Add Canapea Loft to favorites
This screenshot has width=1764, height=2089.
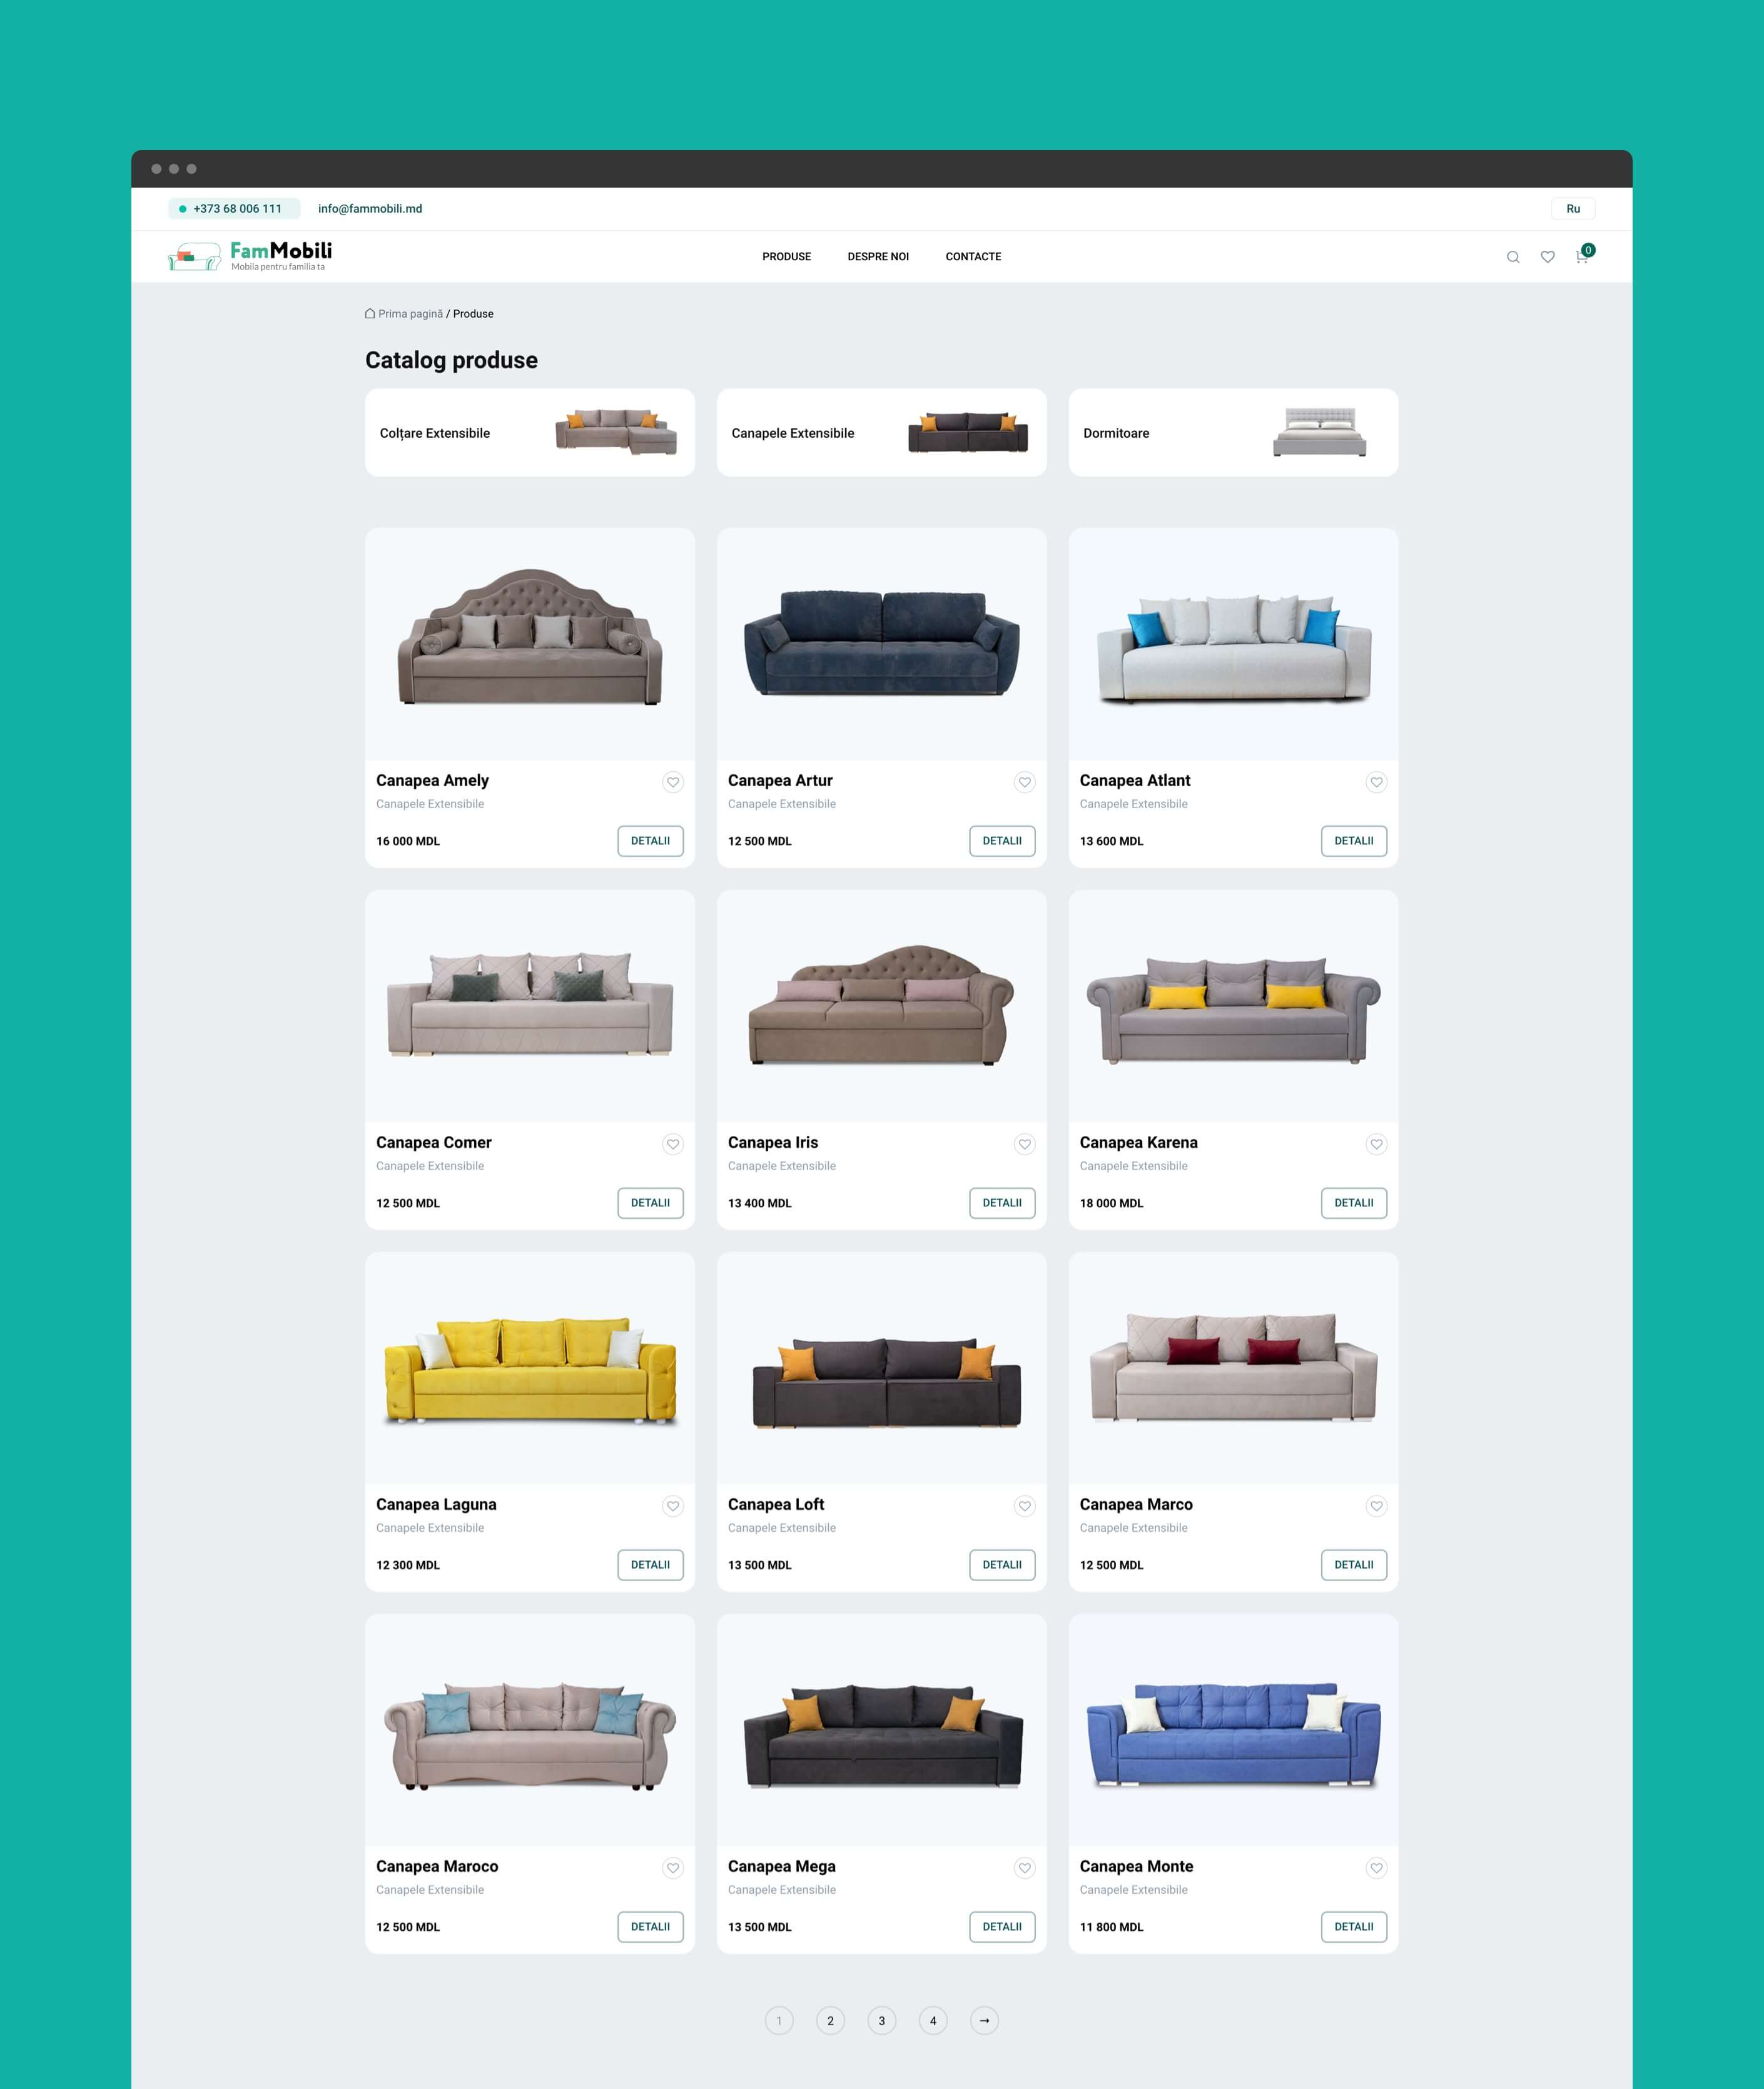pos(1025,1506)
